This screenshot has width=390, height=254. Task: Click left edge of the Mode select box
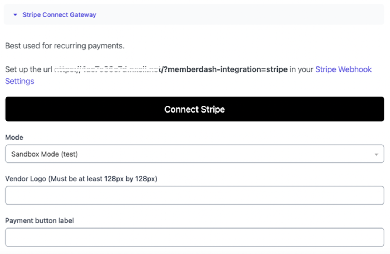(x=7, y=154)
